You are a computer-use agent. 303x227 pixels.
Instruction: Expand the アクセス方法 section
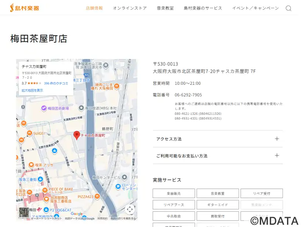217,139
